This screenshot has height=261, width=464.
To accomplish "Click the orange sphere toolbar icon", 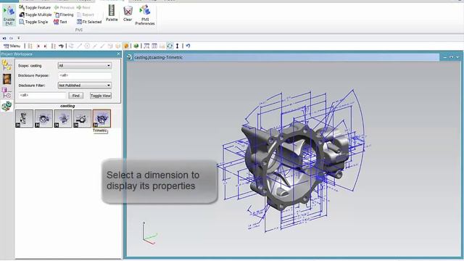I will coord(126,46).
